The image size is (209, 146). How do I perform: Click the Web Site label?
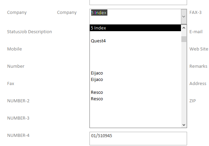click(x=199, y=49)
